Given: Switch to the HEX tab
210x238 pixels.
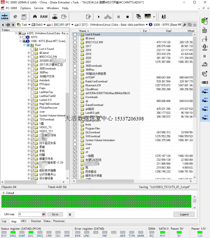Looking at the screenshot, I should [x=24, y=221].
